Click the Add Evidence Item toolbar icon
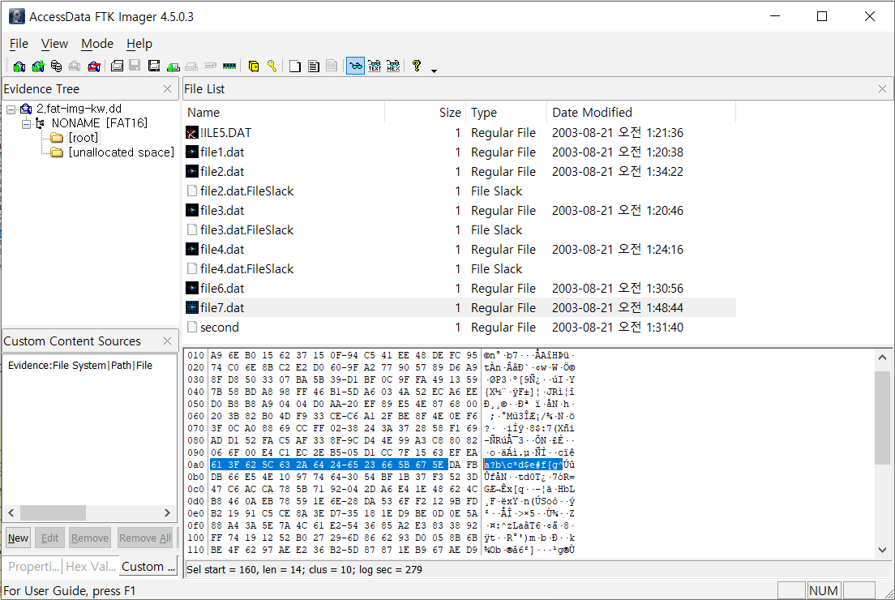 (x=19, y=66)
